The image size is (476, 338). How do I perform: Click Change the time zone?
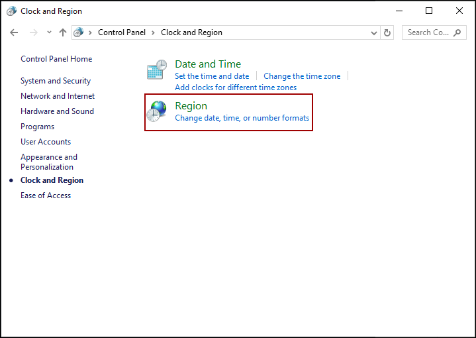pyautogui.click(x=302, y=76)
